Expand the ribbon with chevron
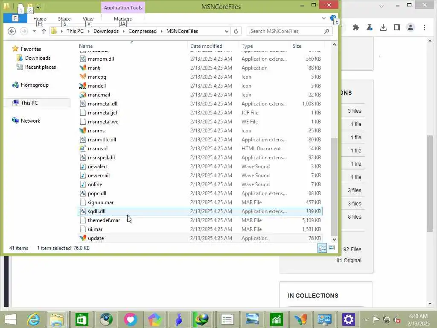Viewport: 437px width, 328px height. (x=324, y=18)
